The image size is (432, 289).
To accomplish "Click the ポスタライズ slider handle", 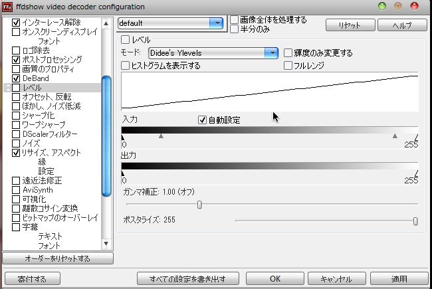I will click(415, 221).
